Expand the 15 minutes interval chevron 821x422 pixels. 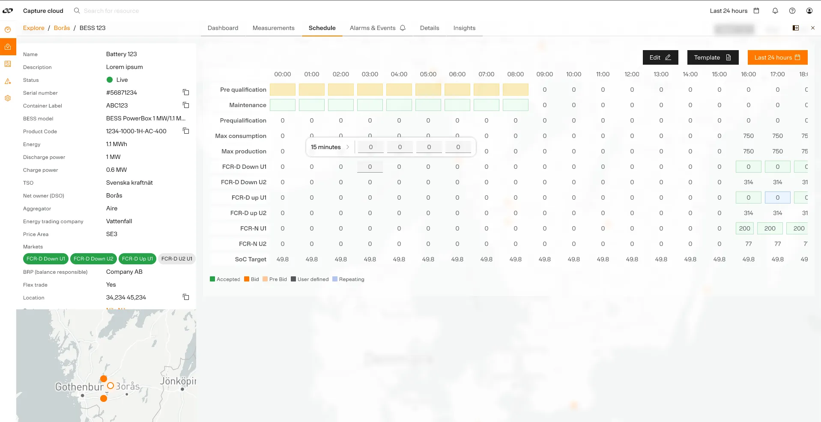pos(348,147)
